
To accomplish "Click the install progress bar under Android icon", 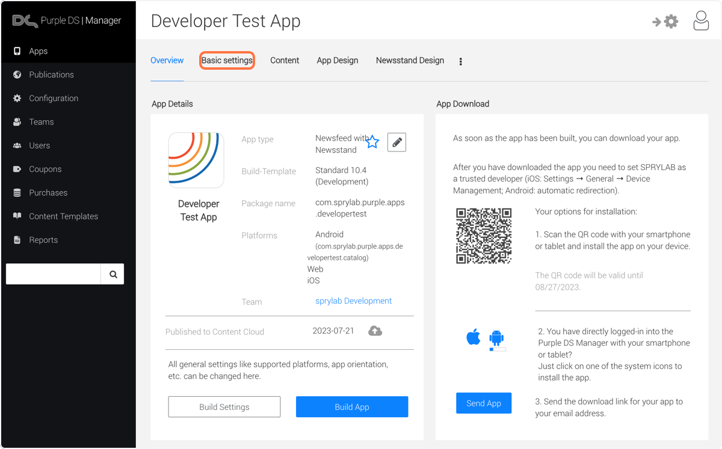I will [498, 349].
